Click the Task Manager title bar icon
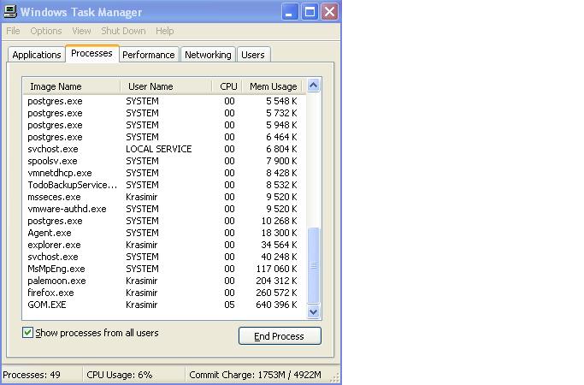Image resolution: width=584 pixels, height=385 pixels. (10, 12)
